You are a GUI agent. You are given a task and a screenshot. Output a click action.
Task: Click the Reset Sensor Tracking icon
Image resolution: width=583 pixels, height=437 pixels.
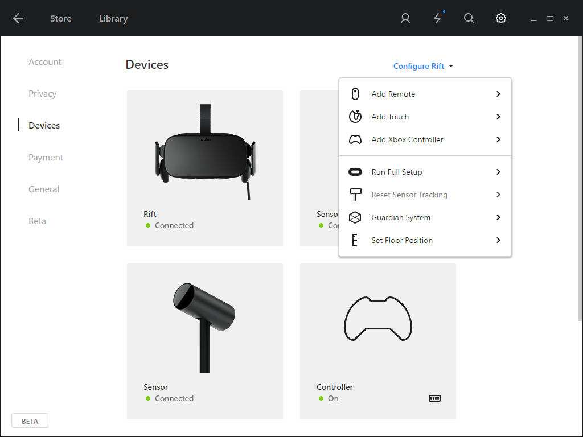point(355,195)
